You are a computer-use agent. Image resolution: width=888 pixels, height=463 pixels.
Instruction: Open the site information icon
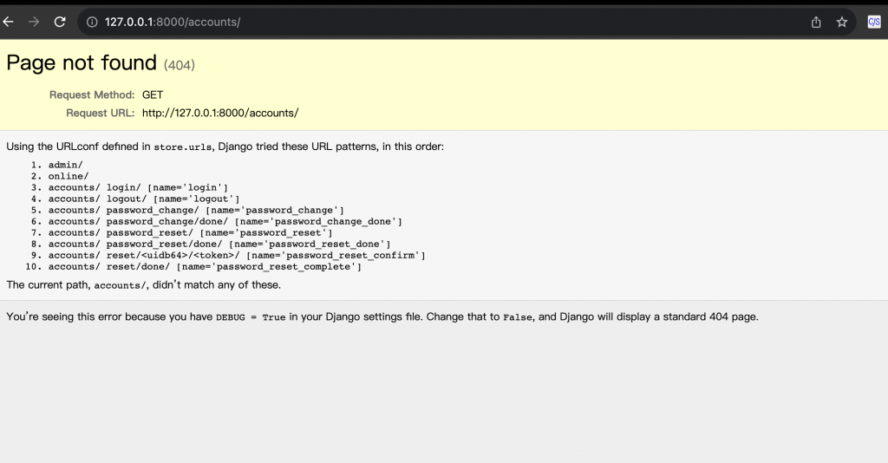click(x=92, y=23)
